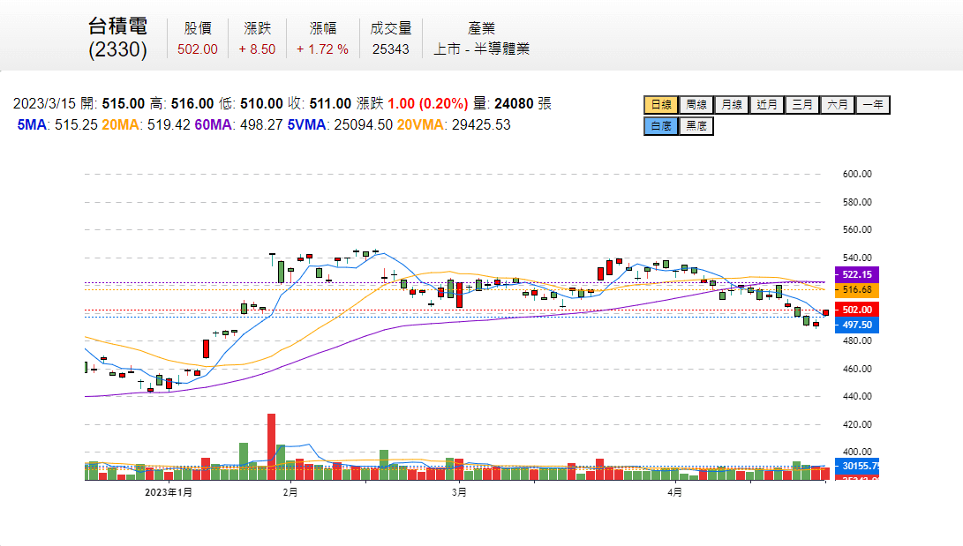Click the 29425.53 20VMA value
Image resolution: width=963 pixels, height=546 pixels.
[481, 125]
